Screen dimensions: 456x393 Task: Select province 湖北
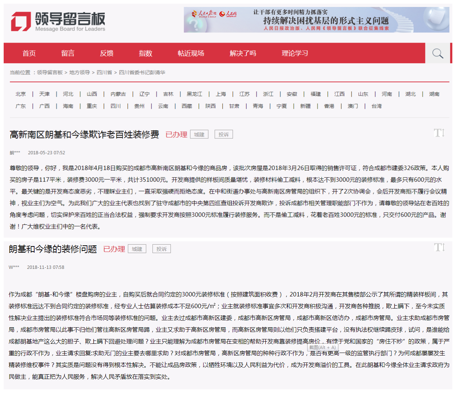point(410,94)
